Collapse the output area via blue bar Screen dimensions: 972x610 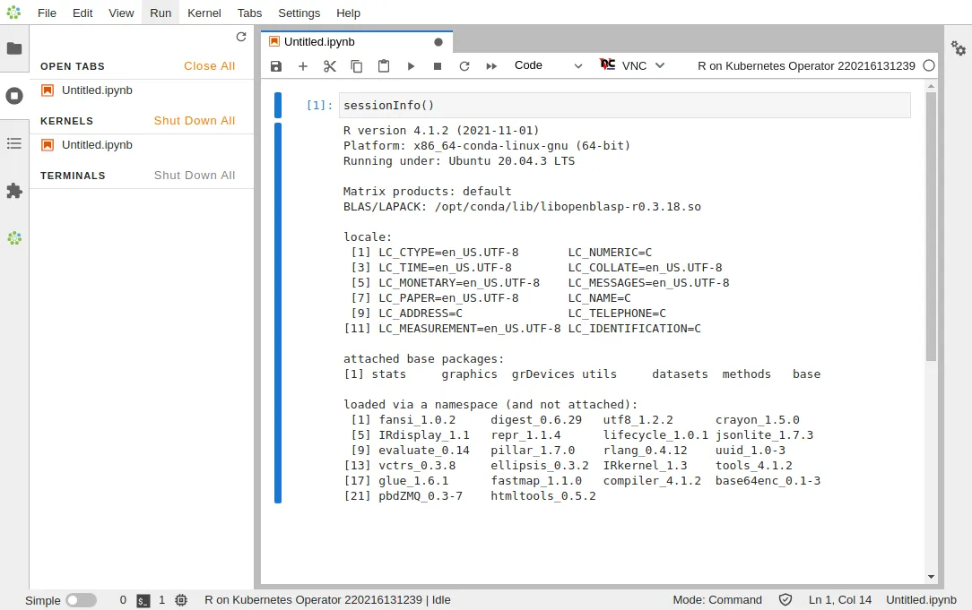[278, 313]
